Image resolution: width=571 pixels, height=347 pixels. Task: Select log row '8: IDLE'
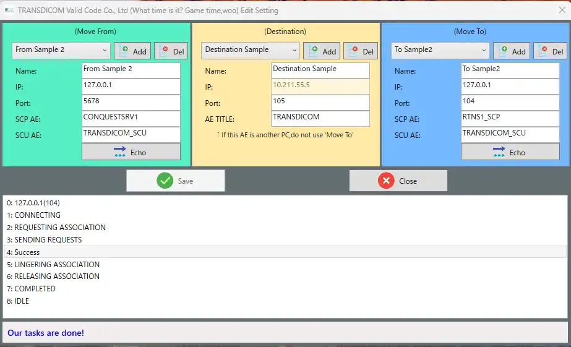coord(285,301)
